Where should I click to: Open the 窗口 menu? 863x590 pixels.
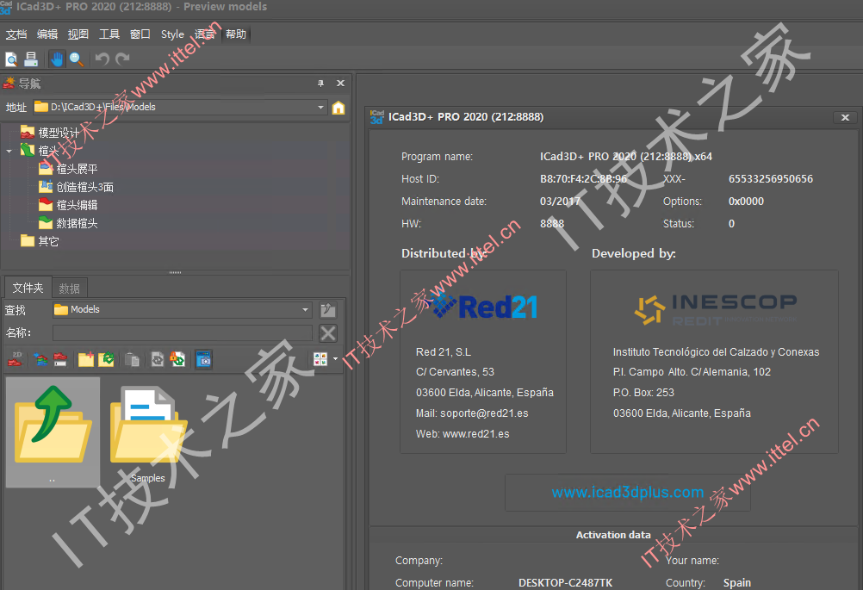[140, 34]
